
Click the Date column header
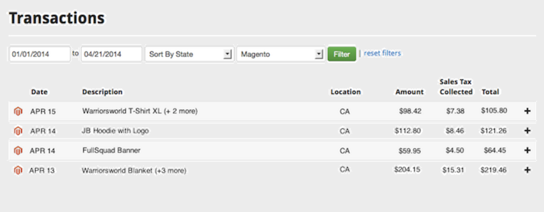point(39,92)
